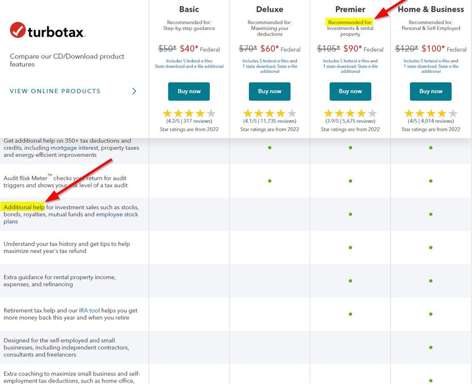Click the Deluxe plan star rating
Viewport: 472px width, 384px height.
[269, 113]
